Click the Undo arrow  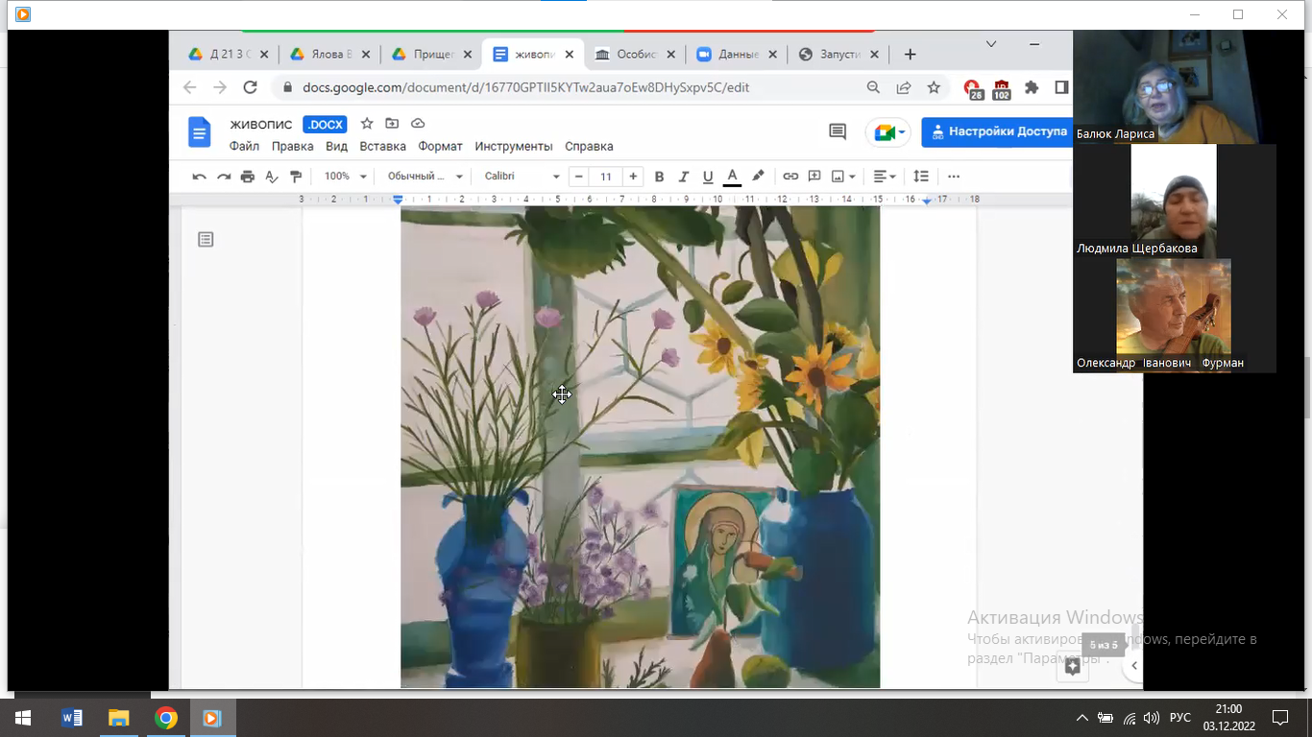(199, 177)
